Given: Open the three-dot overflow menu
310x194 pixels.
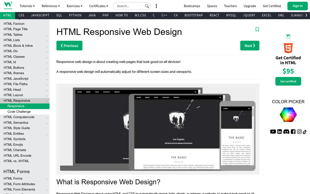Looking at the screenshot, I should coord(156,6).
